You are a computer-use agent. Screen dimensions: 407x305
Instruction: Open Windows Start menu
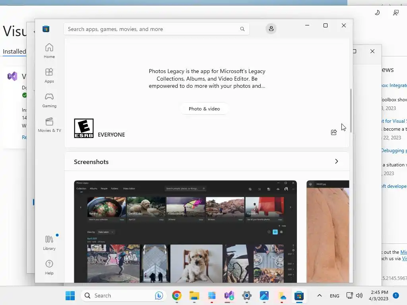pyautogui.click(x=70, y=295)
